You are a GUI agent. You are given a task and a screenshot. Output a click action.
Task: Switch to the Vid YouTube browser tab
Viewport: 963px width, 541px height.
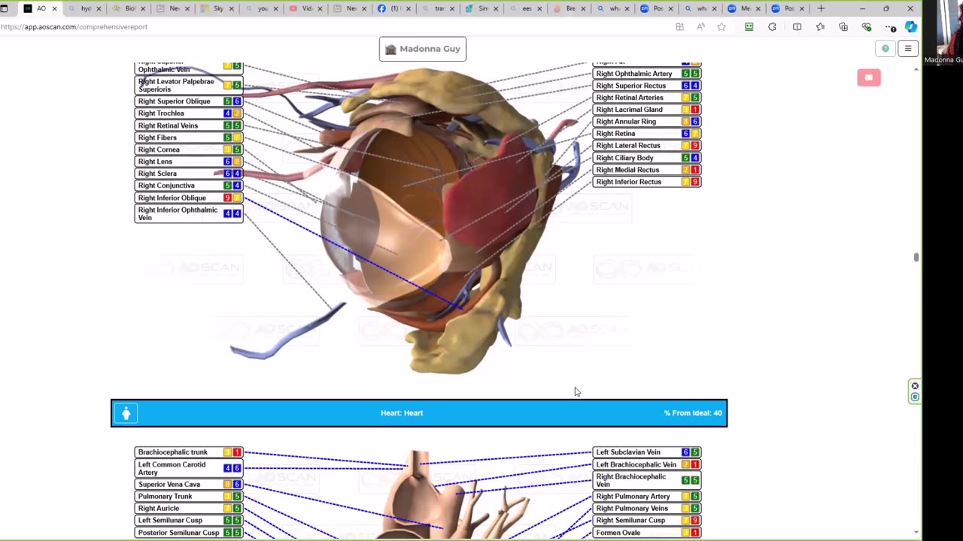tap(304, 9)
